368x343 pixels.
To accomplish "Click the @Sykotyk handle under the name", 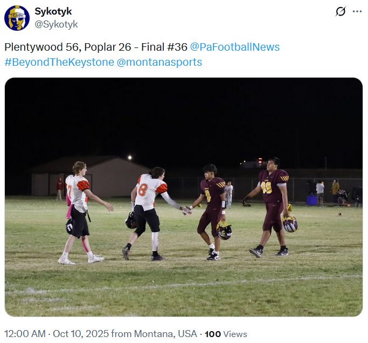I will (x=56, y=24).
